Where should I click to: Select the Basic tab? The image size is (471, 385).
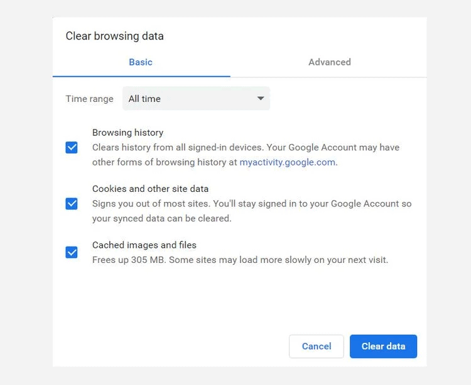(141, 62)
